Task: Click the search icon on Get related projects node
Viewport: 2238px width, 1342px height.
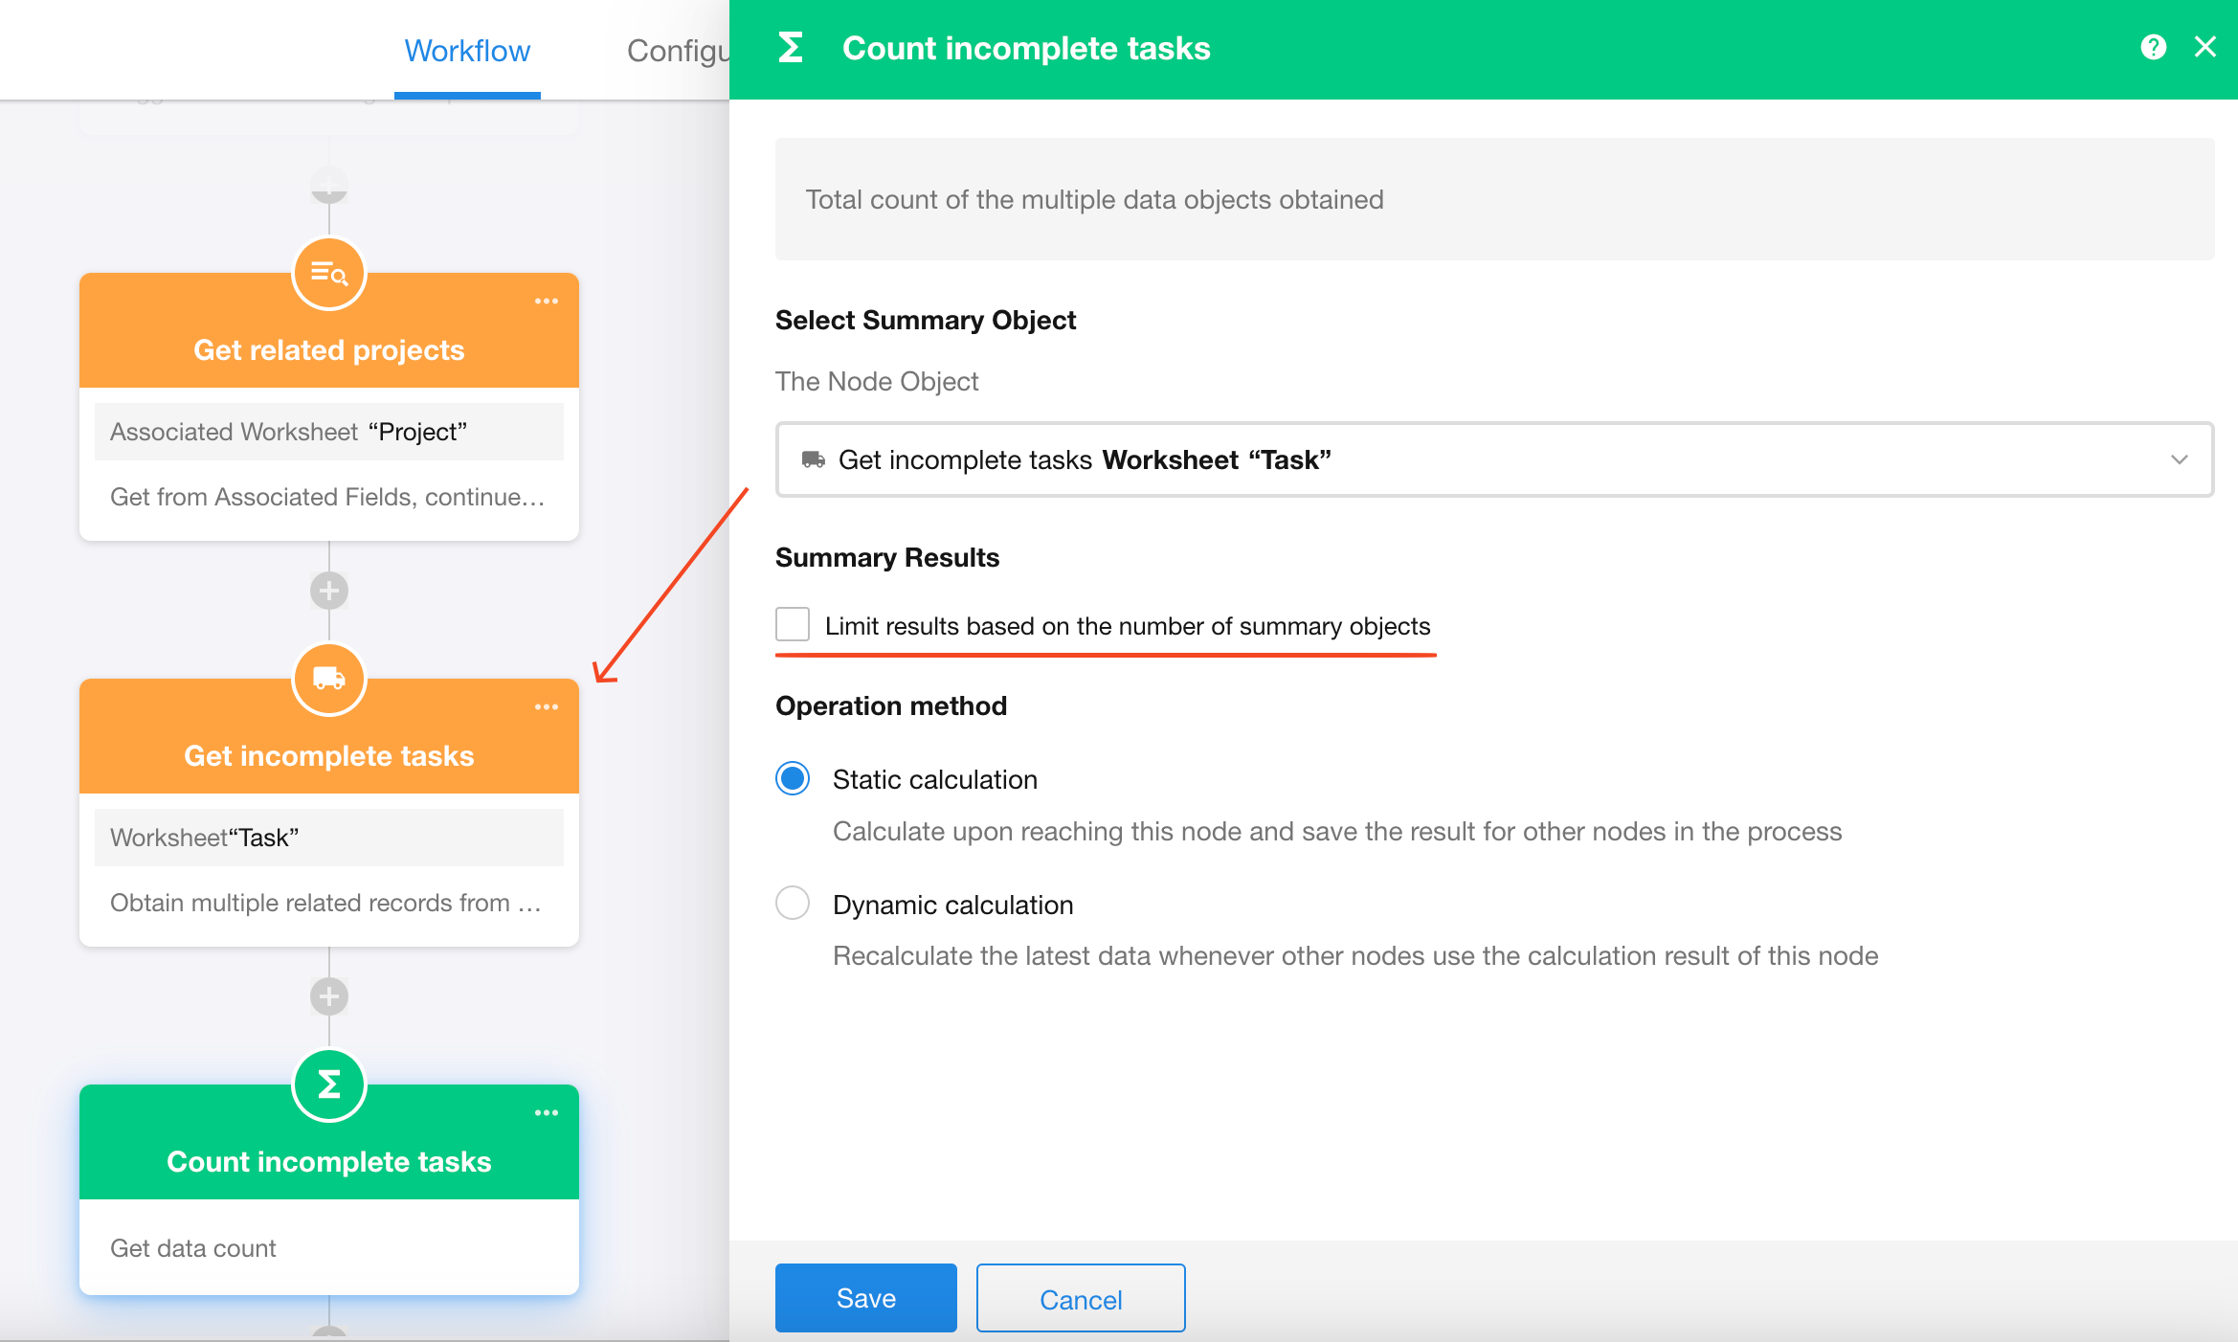Action: (328, 274)
